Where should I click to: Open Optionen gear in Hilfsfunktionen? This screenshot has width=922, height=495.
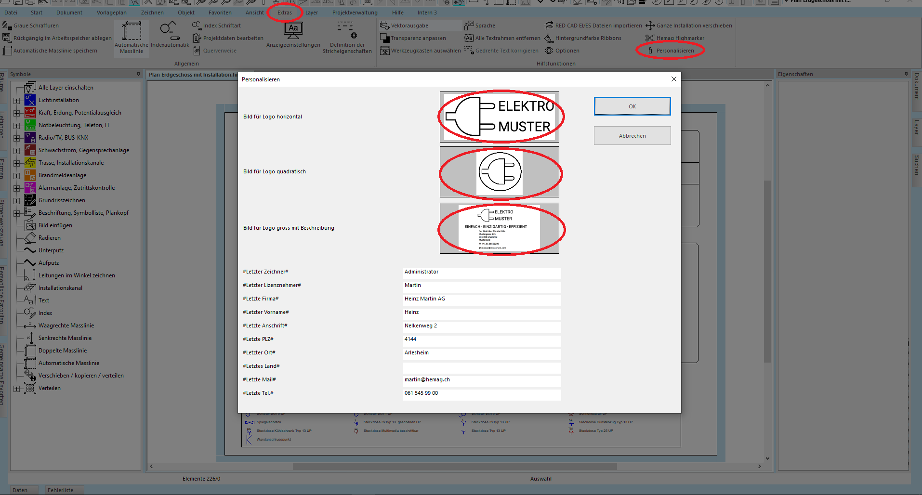pos(549,51)
